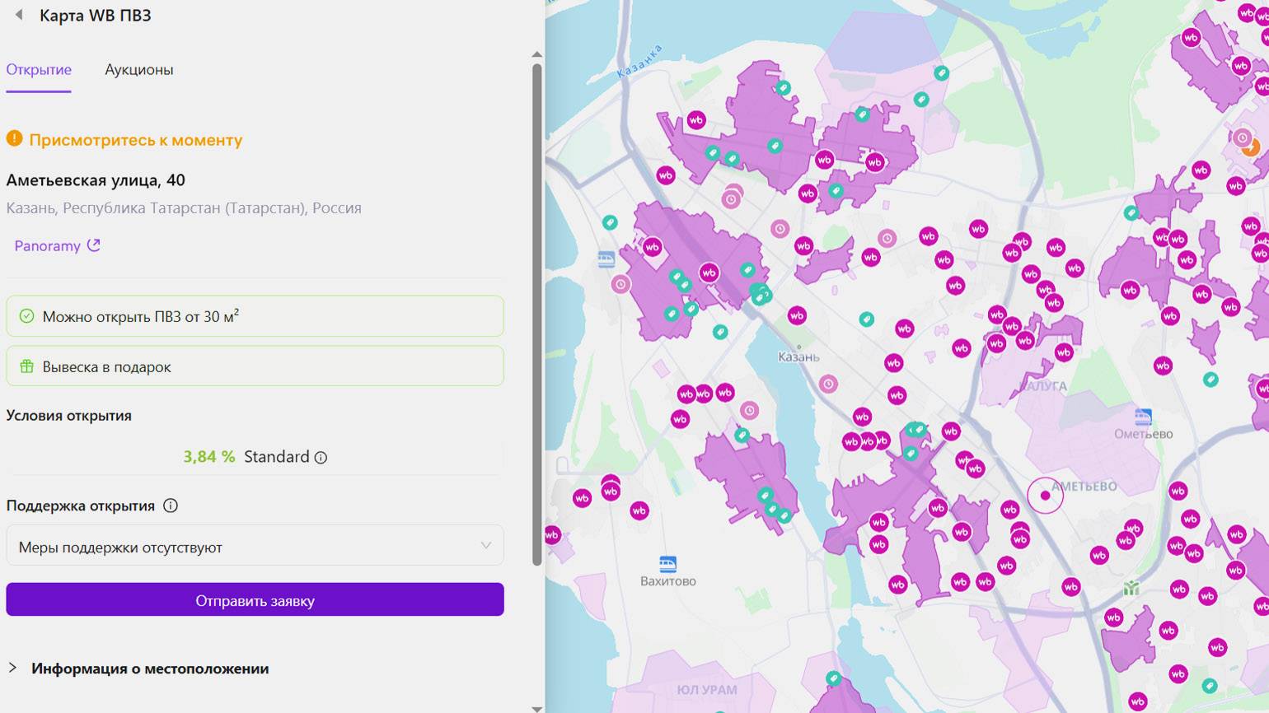Click the wb marker nearest the Казанка river label
The height and width of the screenshot is (713, 1269).
tap(696, 120)
